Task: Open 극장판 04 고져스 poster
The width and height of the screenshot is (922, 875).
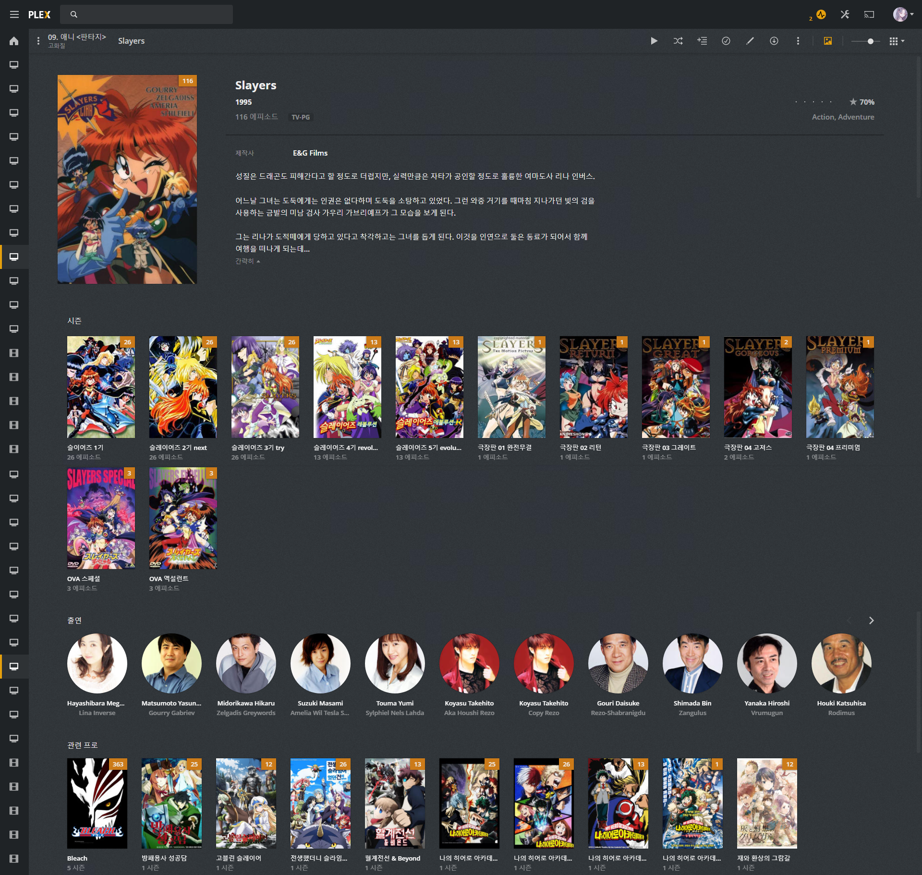Action: pos(758,387)
